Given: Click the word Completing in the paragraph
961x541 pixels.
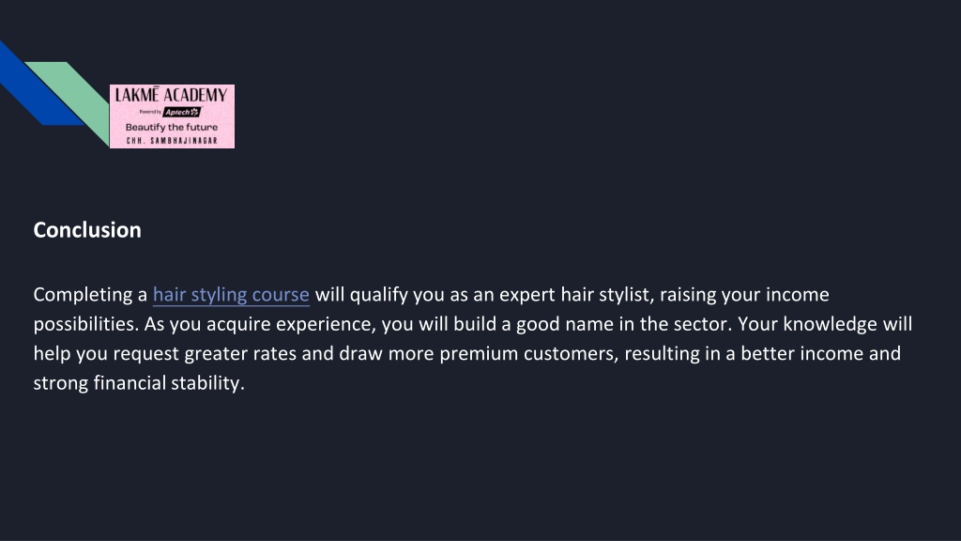Looking at the screenshot, I should click(83, 295).
